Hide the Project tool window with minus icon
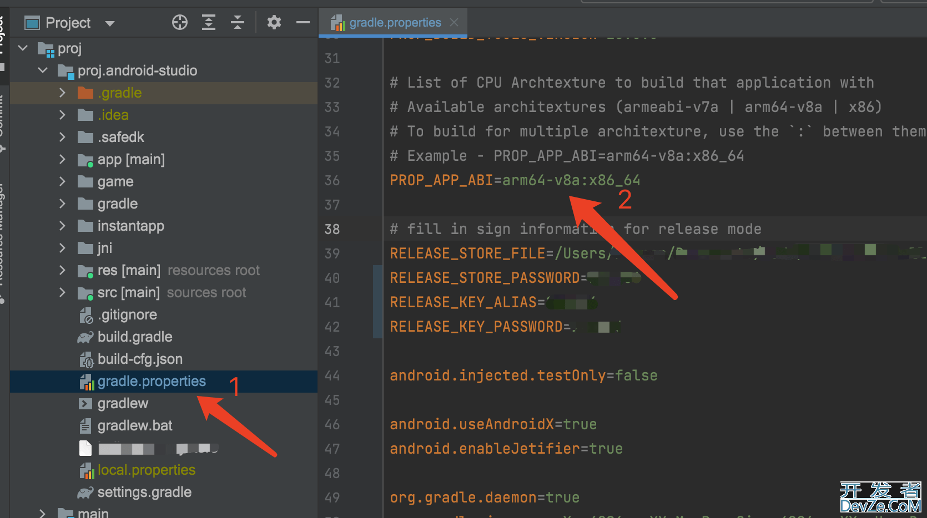The image size is (927, 518). coord(303,23)
